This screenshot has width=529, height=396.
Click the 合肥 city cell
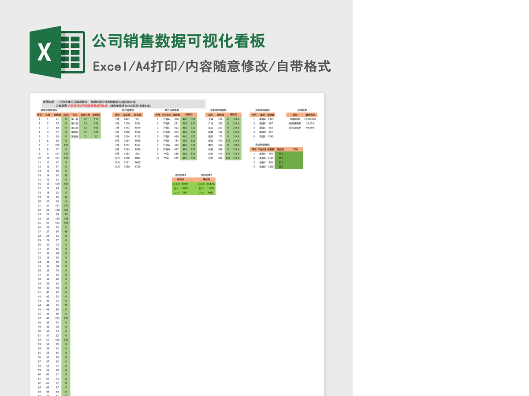[211, 158]
